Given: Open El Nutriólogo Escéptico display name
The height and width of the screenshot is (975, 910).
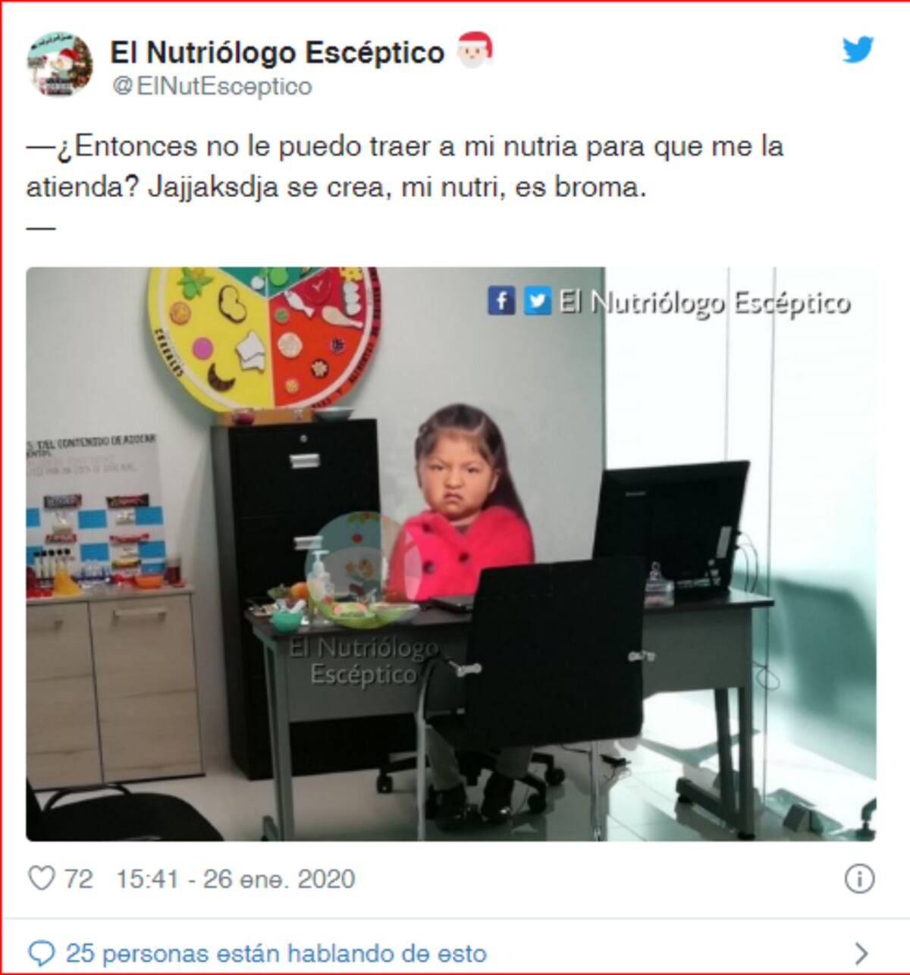Looking at the screenshot, I should click(x=278, y=52).
